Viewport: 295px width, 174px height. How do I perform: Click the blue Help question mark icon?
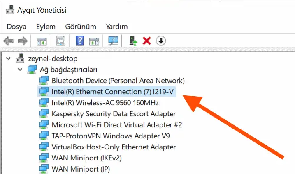click(x=80, y=41)
